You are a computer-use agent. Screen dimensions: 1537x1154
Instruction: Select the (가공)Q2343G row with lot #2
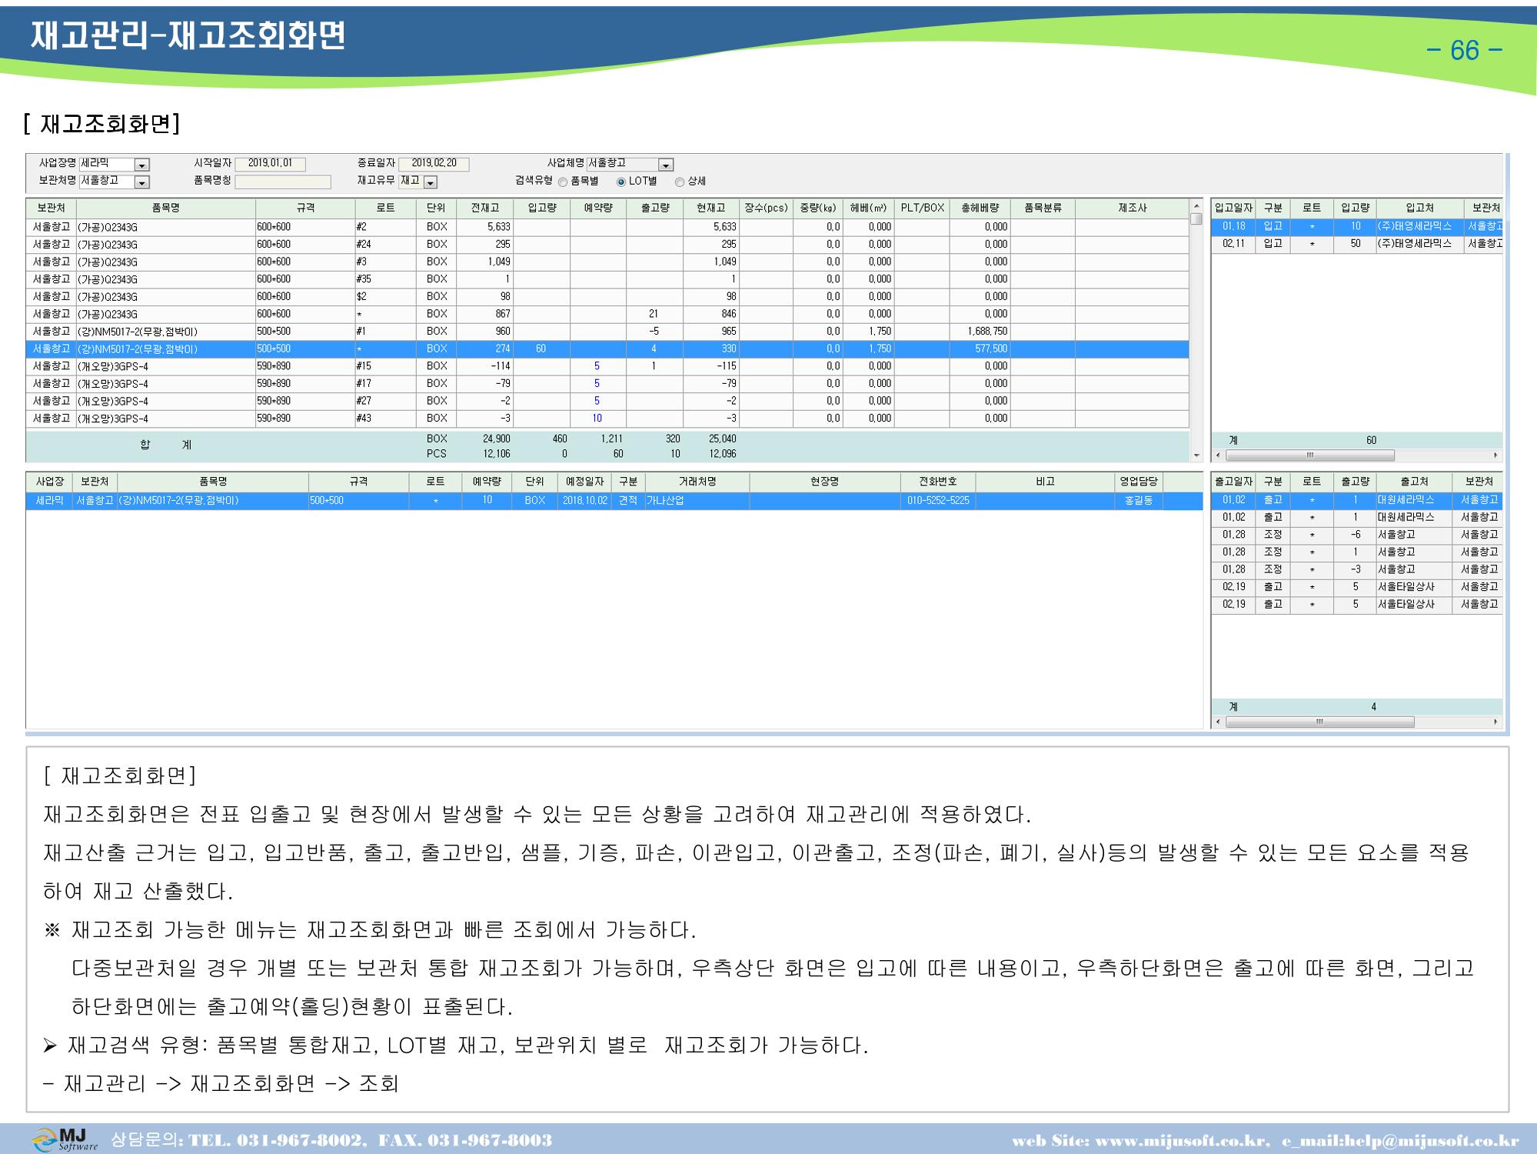[607, 227]
